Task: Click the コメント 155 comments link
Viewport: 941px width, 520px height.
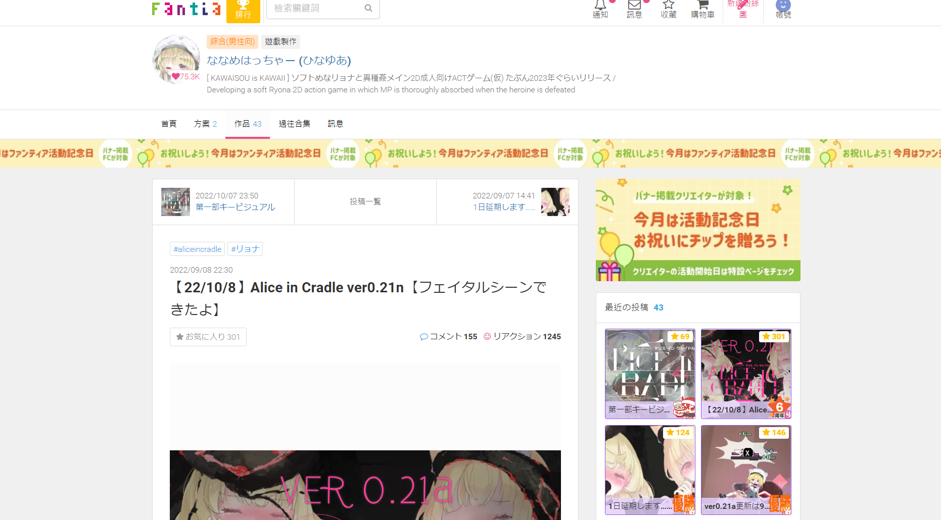Action: click(449, 337)
